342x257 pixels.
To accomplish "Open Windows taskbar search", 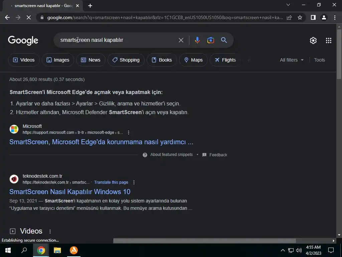I will click(24, 250).
